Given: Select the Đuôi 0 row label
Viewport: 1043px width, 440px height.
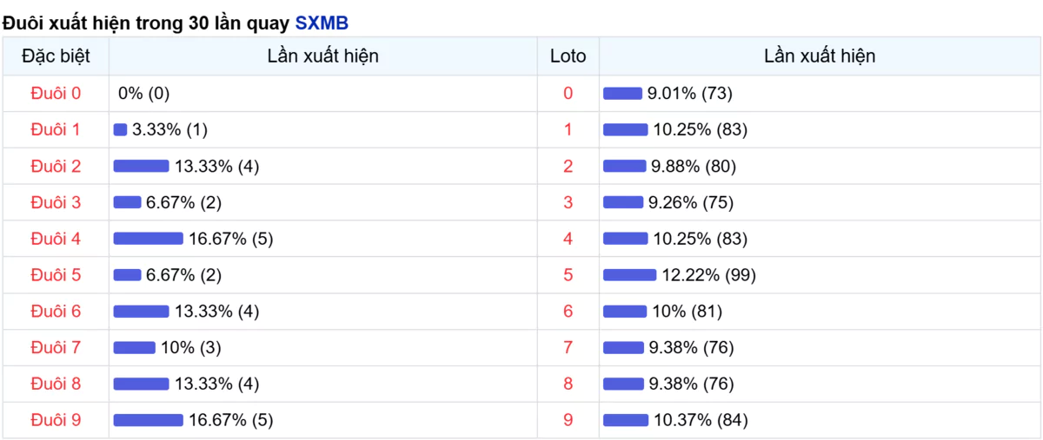Looking at the screenshot, I should tap(56, 93).
